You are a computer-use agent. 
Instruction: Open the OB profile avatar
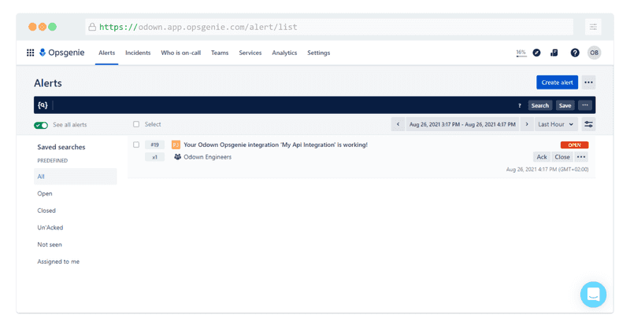[x=594, y=53]
